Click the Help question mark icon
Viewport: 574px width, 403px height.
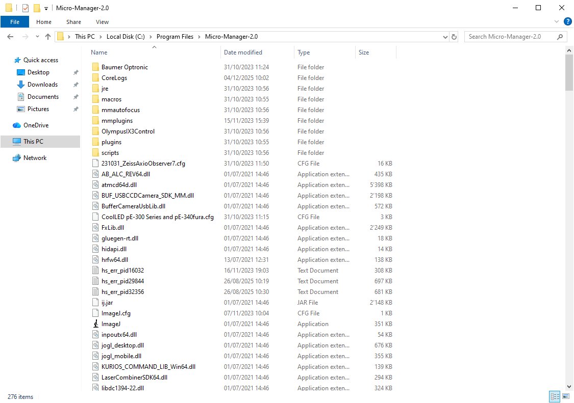pos(567,22)
